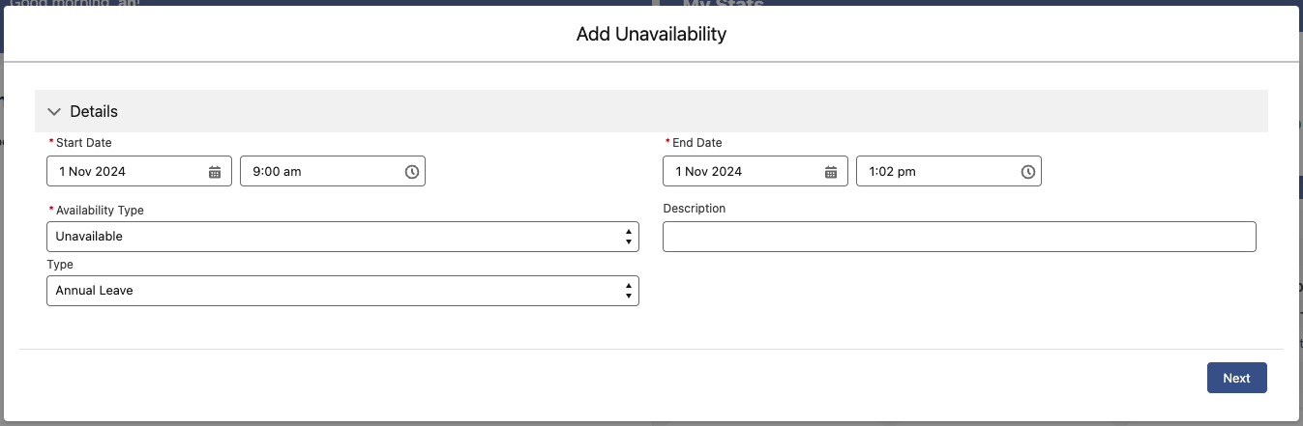The width and height of the screenshot is (1303, 426).
Task: Open the Availability Type dropdown showing Unavailable
Action: click(x=329, y=237)
